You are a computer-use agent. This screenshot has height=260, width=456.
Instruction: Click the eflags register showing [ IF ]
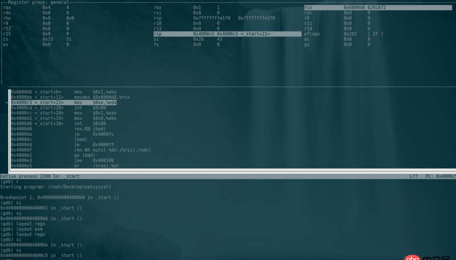pyautogui.click(x=344, y=34)
